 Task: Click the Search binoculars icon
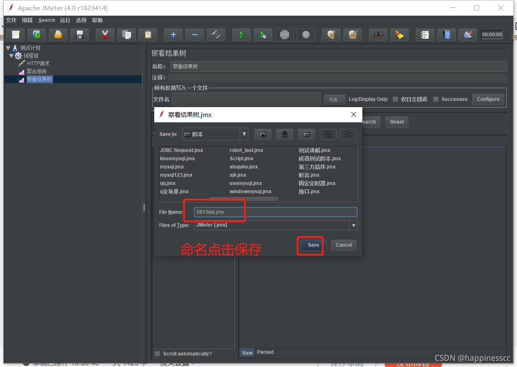click(378, 35)
